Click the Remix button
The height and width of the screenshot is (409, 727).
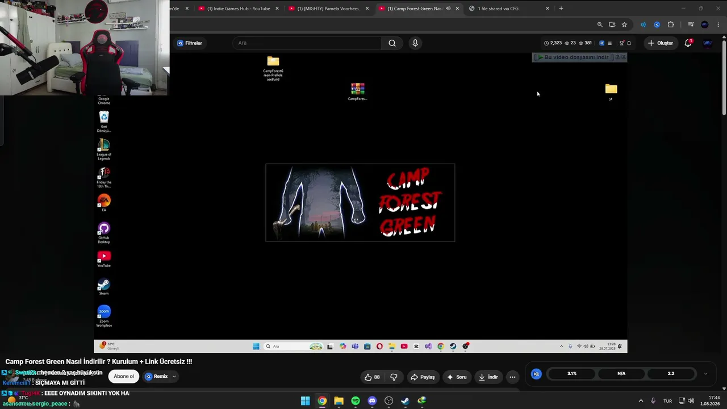click(157, 377)
